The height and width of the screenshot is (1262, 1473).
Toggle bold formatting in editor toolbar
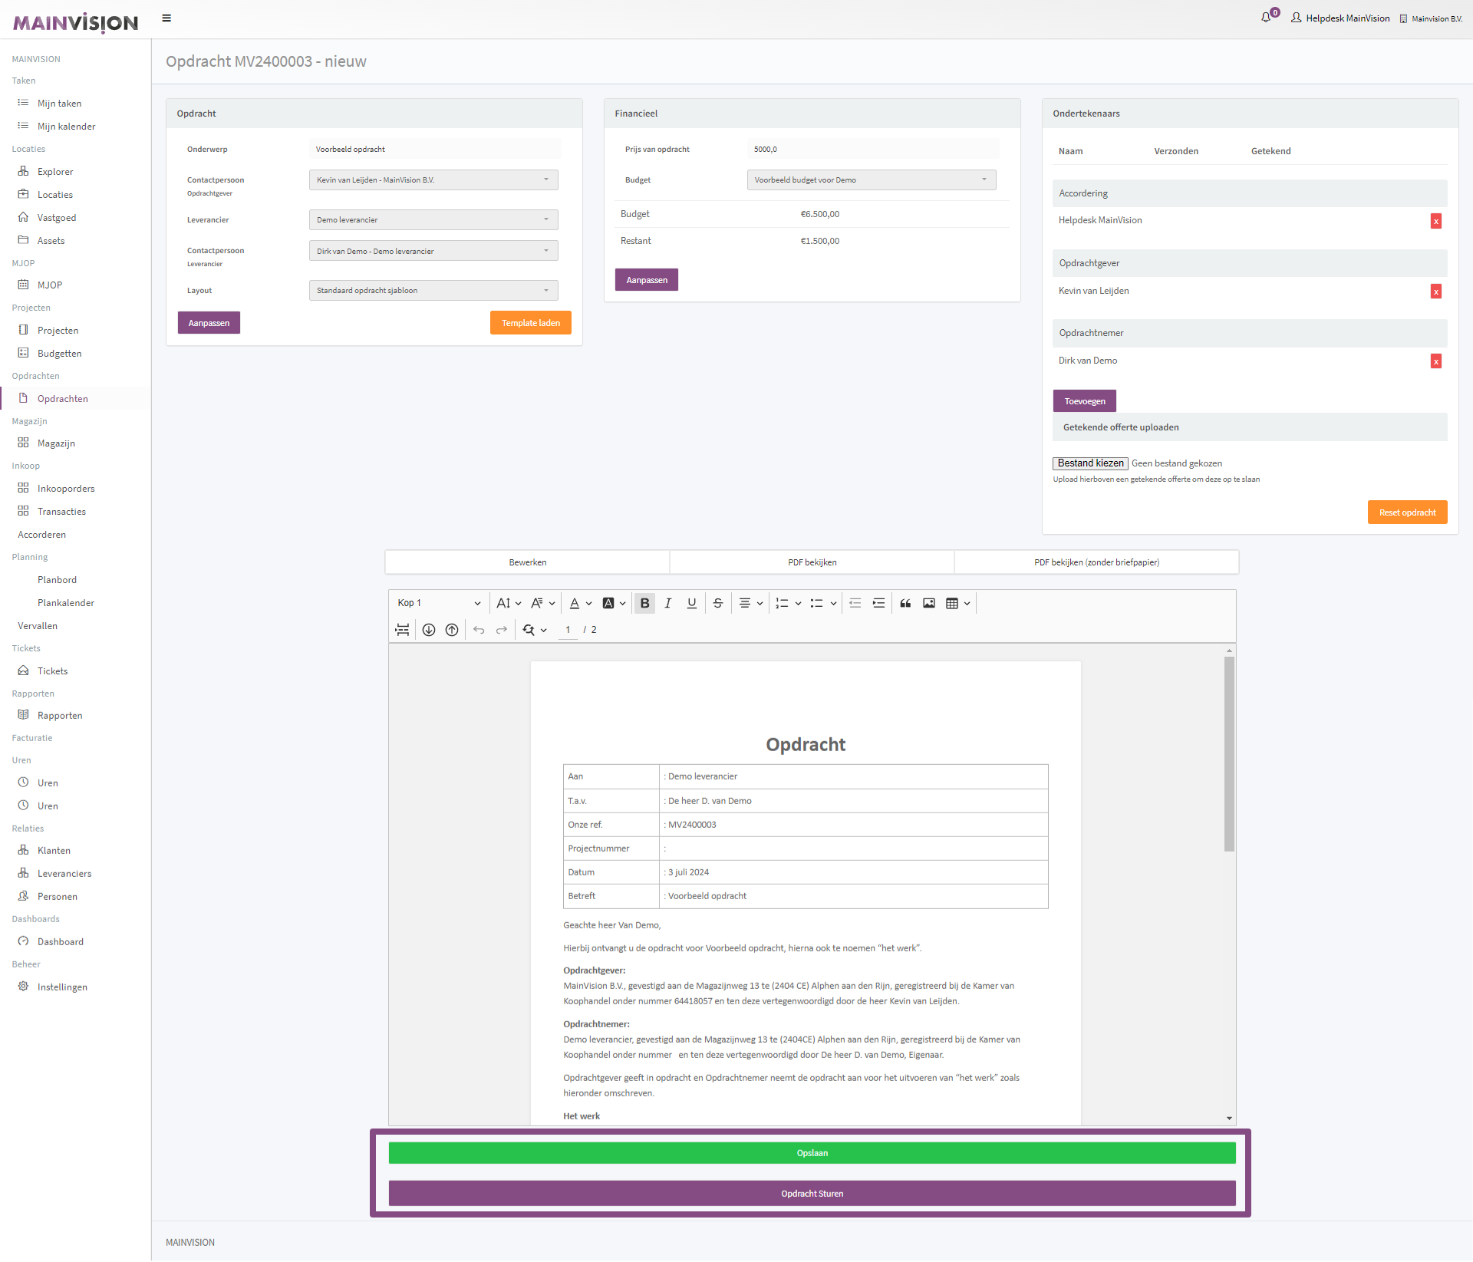644,603
